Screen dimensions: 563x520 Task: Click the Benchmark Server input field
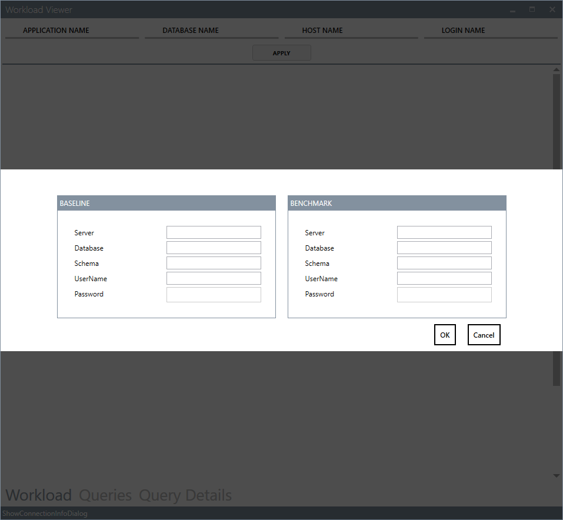tap(444, 232)
